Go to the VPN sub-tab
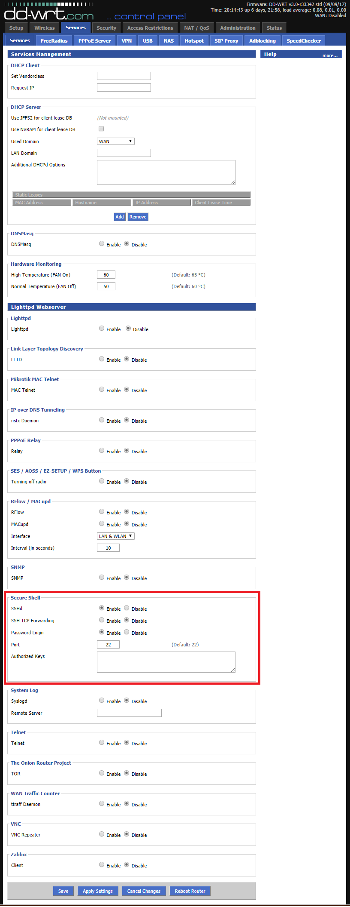The image size is (350, 907). (127, 41)
